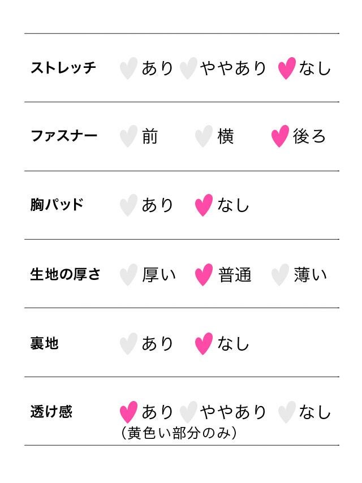Select the gray heart for ストレッチ ややあり
The width and height of the screenshot is (362, 483).
coord(188,68)
